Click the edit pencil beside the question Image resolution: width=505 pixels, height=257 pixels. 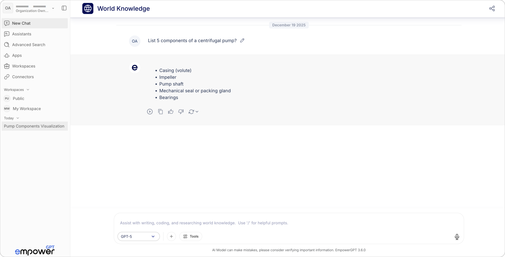pyautogui.click(x=242, y=41)
